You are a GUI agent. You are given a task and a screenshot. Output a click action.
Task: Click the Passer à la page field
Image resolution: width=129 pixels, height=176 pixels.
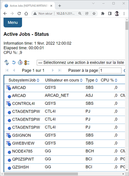[x=110, y=70]
